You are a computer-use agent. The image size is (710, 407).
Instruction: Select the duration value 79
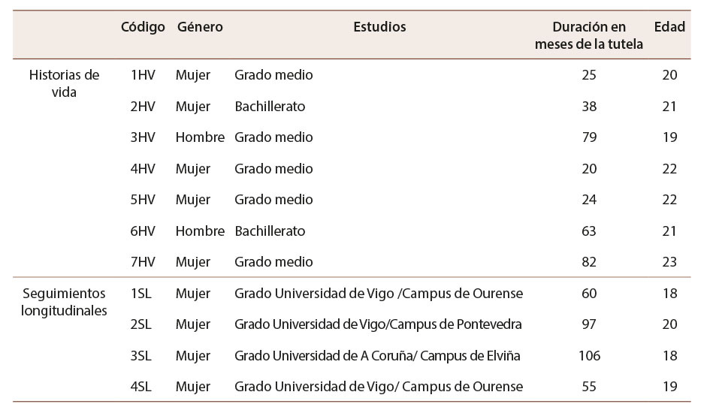589,137
